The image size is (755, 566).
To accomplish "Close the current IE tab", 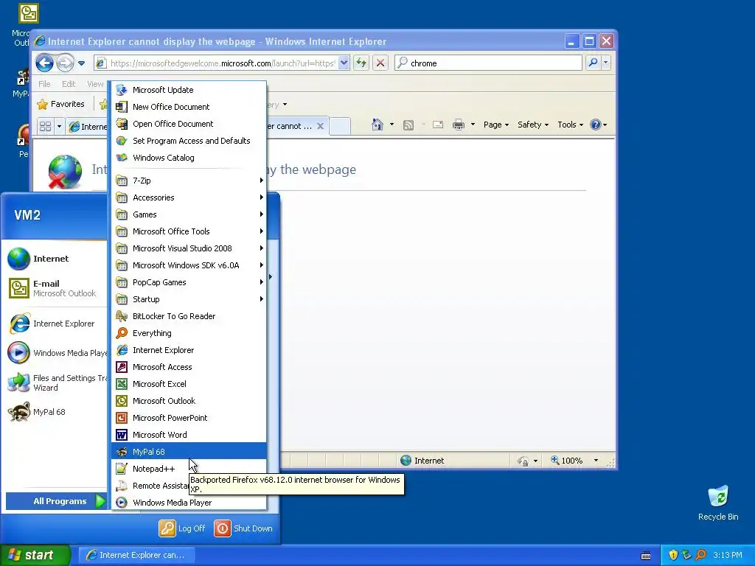I will 320,126.
